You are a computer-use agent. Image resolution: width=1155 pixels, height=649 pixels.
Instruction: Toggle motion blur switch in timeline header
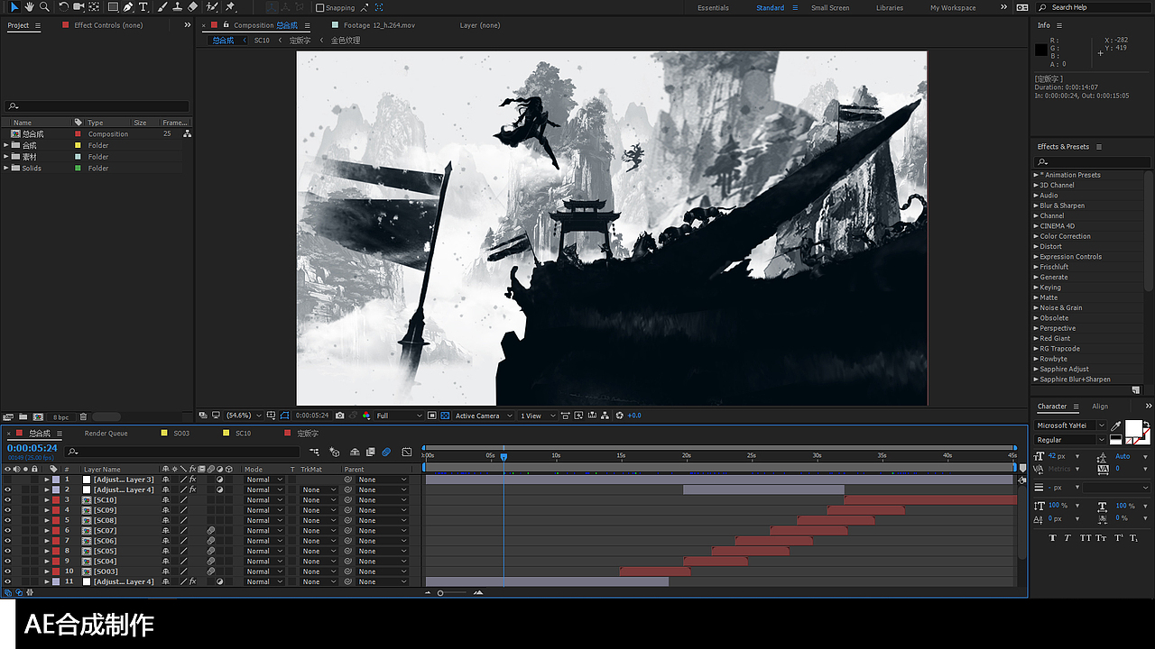point(385,452)
